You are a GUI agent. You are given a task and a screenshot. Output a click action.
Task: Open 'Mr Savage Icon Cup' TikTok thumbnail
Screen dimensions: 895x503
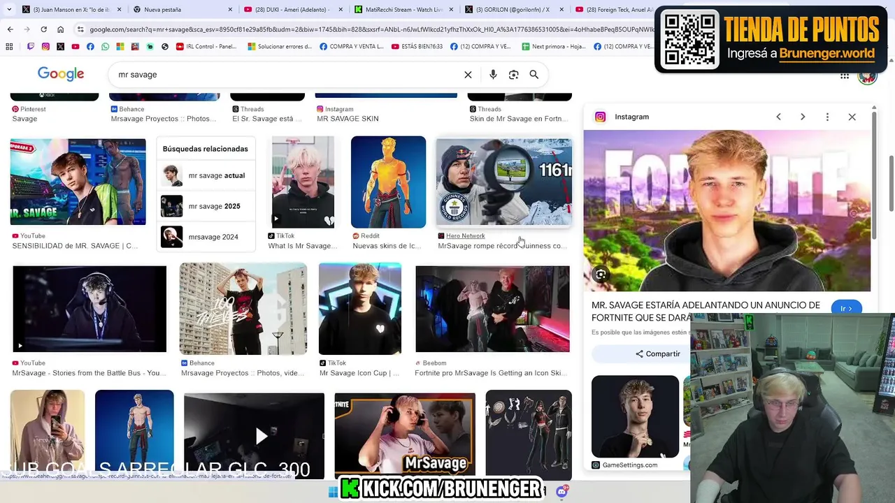coord(360,309)
